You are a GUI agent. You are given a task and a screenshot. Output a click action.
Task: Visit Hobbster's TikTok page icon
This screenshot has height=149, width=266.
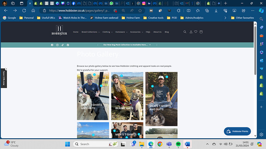click(x=62, y=45)
